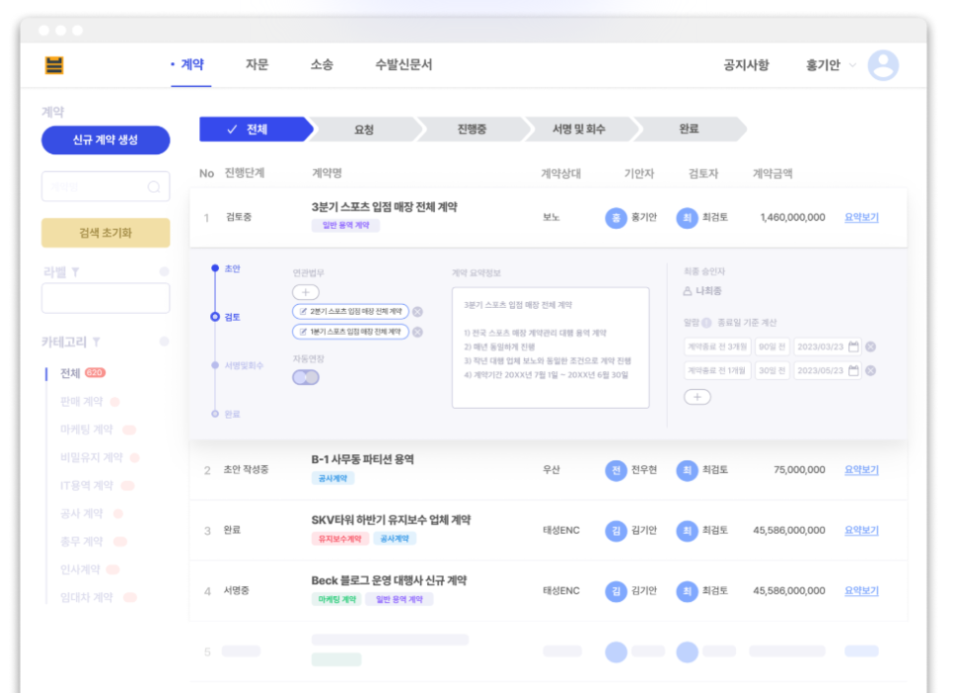The image size is (953, 693).
Task: Open the profile avatar icon at top right
Action: [x=885, y=63]
